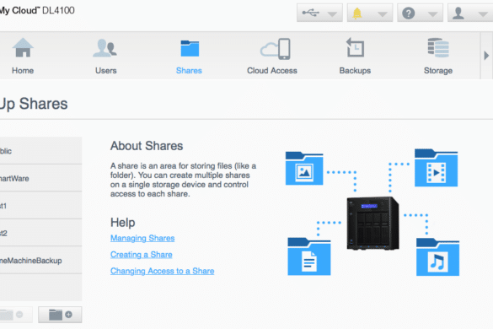
Task: Switch to the Backups tab
Action: [355, 56]
